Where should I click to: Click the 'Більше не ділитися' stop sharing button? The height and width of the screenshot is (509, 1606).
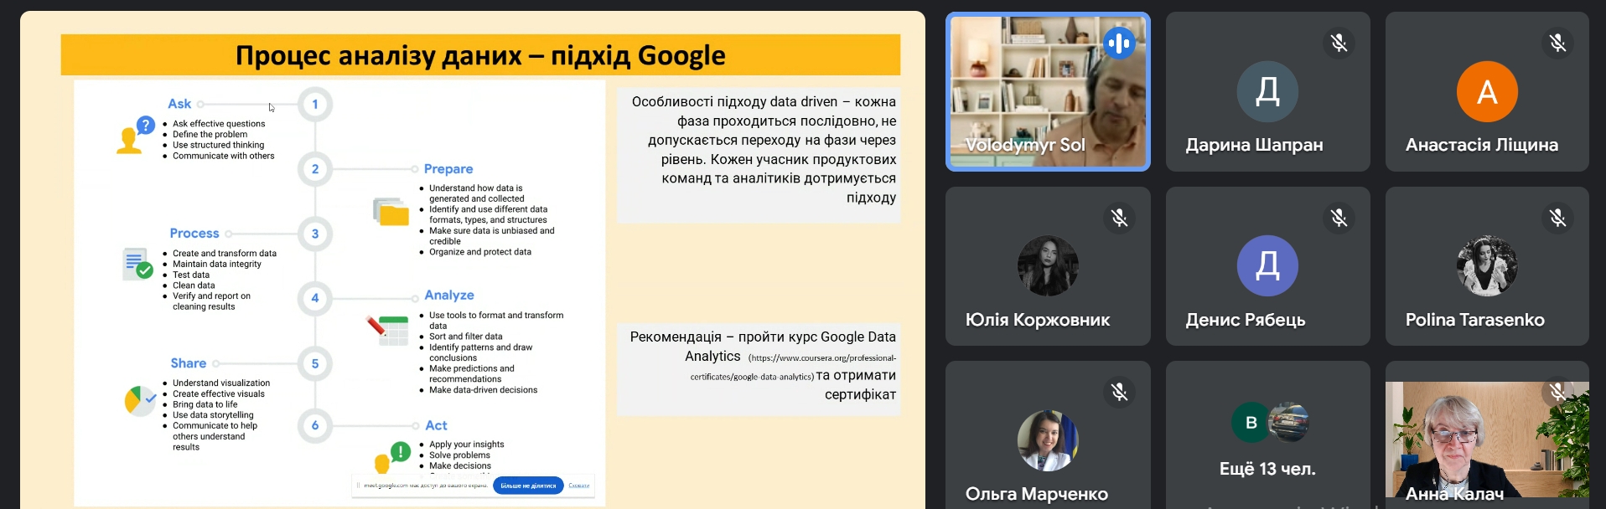click(528, 486)
